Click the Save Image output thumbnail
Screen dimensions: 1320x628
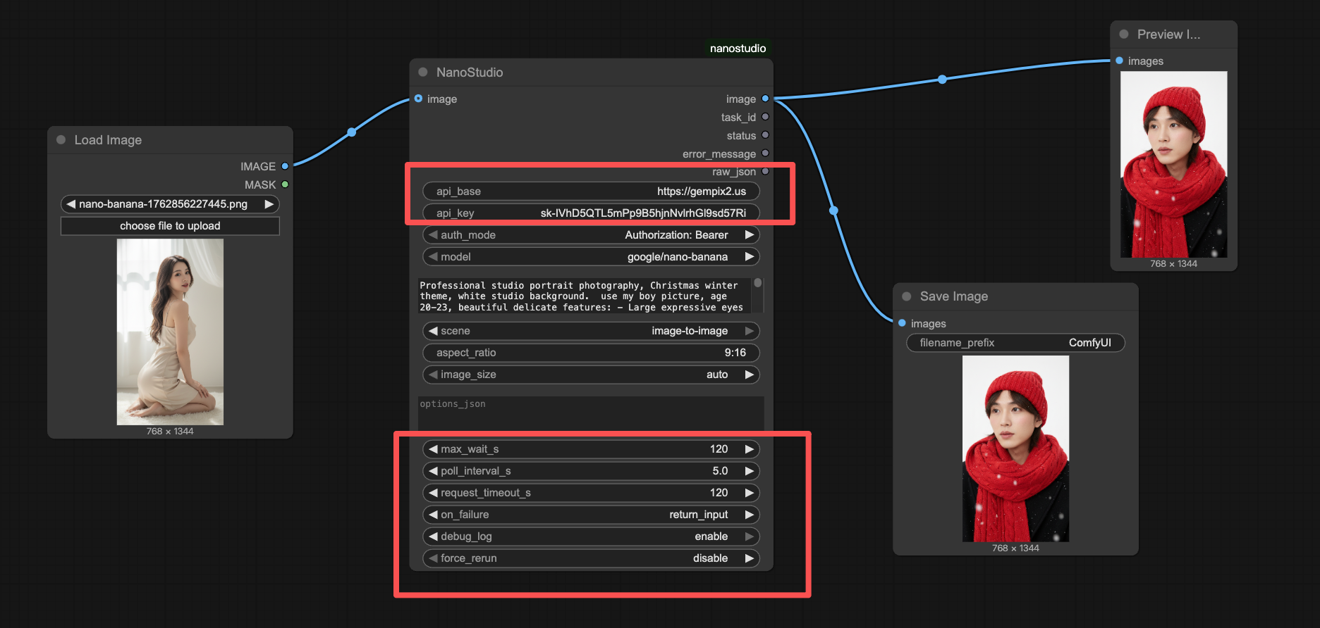[1015, 448]
